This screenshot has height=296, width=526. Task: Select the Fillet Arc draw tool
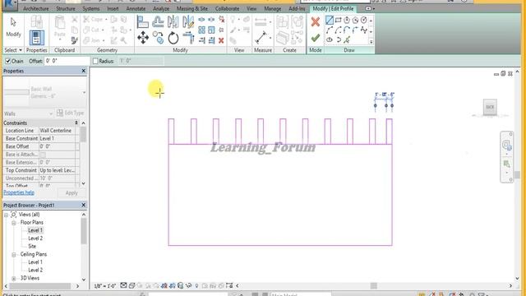coord(355,30)
